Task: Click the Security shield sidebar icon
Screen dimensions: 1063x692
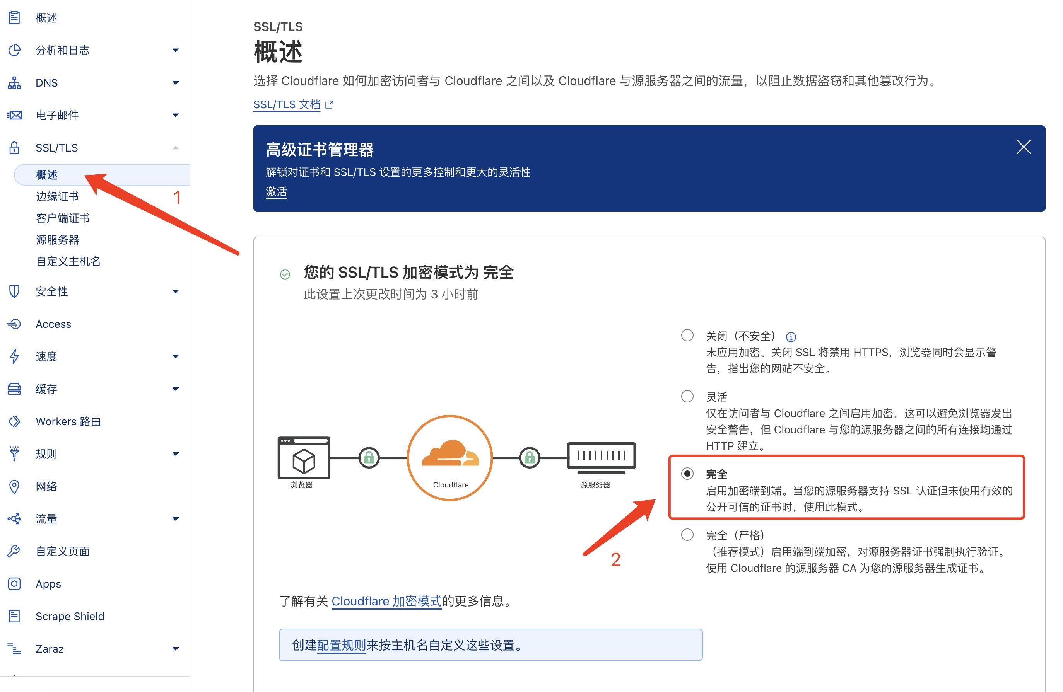Action: click(x=16, y=291)
